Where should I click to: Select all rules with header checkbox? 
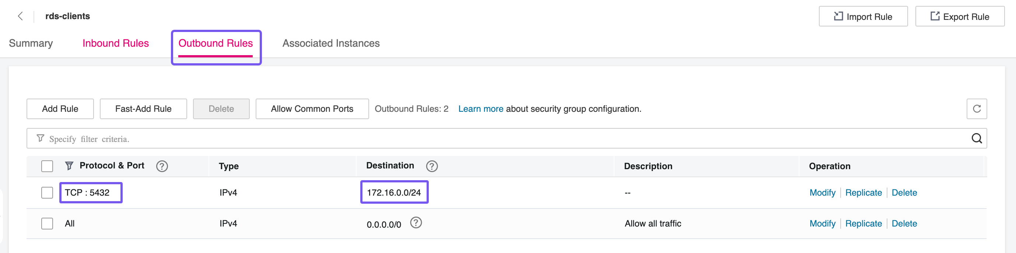tap(47, 167)
